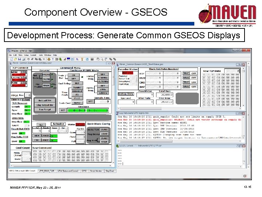The image size is (262, 197).
Task: Turn instrument power ON
Action: [74, 75]
